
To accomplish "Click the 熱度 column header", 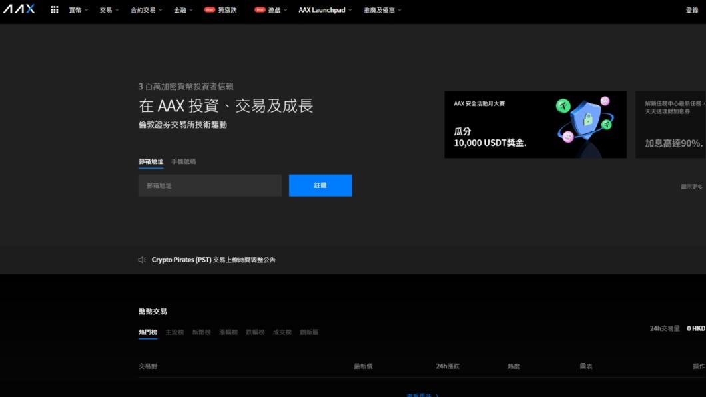I will [x=514, y=366].
